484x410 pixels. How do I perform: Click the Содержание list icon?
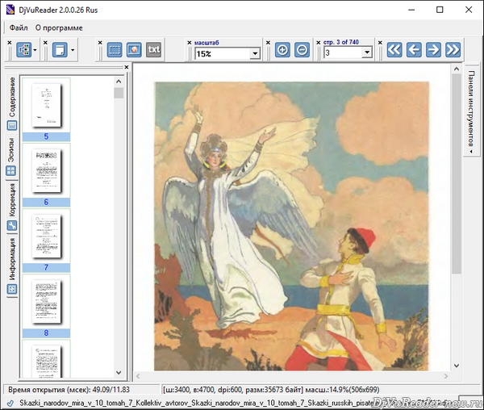click(x=12, y=125)
